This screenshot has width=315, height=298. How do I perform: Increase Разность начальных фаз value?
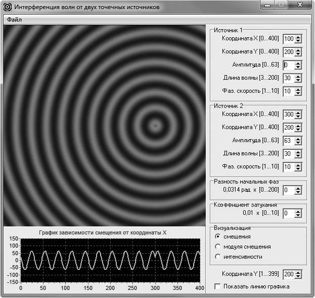click(298, 188)
